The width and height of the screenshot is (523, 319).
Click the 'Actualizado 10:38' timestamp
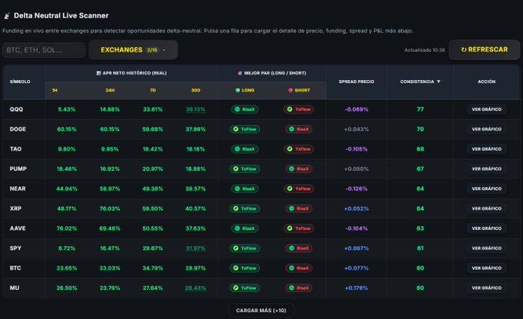pos(425,50)
